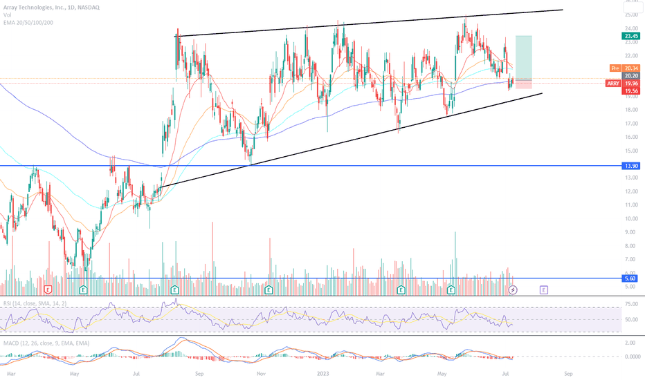
Task: Click the green 23.45 target price label
Action: 631,36
